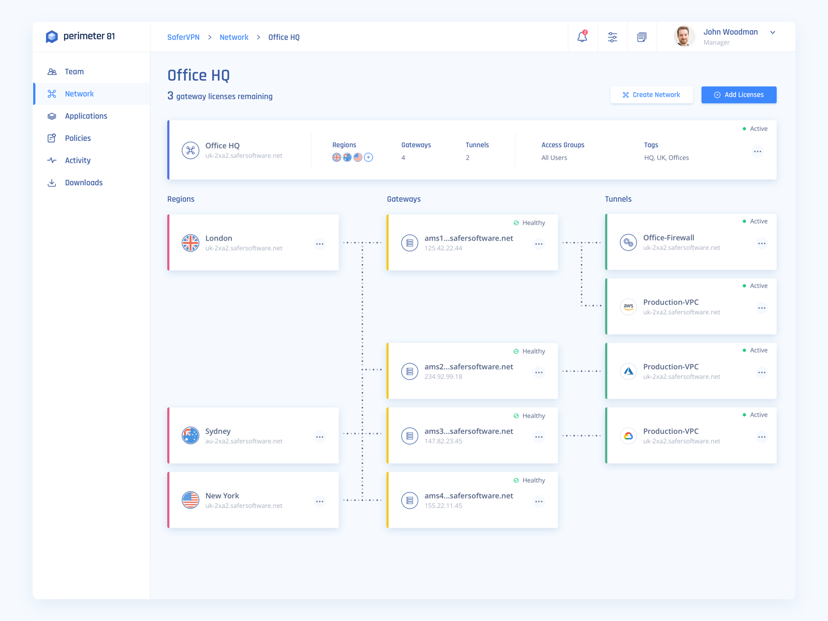Click the Add Licenses button
The width and height of the screenshot is (828, 621).
click(x=738, y=95)
